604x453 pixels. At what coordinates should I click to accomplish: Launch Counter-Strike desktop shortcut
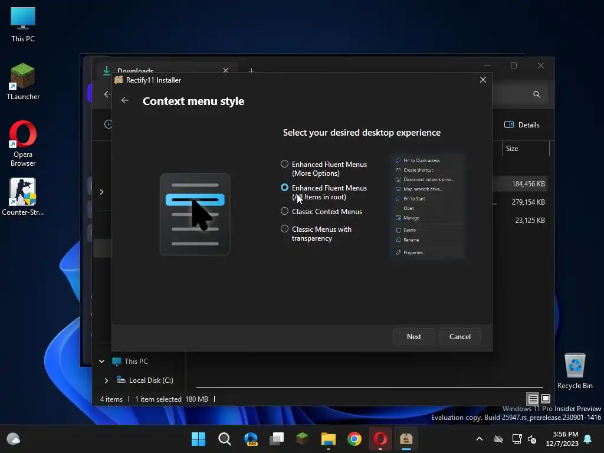(x=23, y=197)
